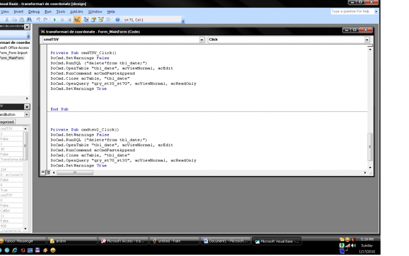Viewport: 409px width, 256px height.
Task: Open the Run menu
Action: (x=48, y=11)
